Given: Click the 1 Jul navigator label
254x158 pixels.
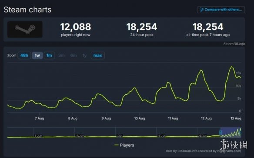Looking at the screenshot, I should [x=119, y=136].
